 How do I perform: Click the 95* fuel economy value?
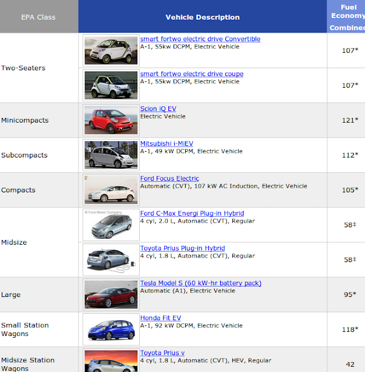click(x=350, y=295)
